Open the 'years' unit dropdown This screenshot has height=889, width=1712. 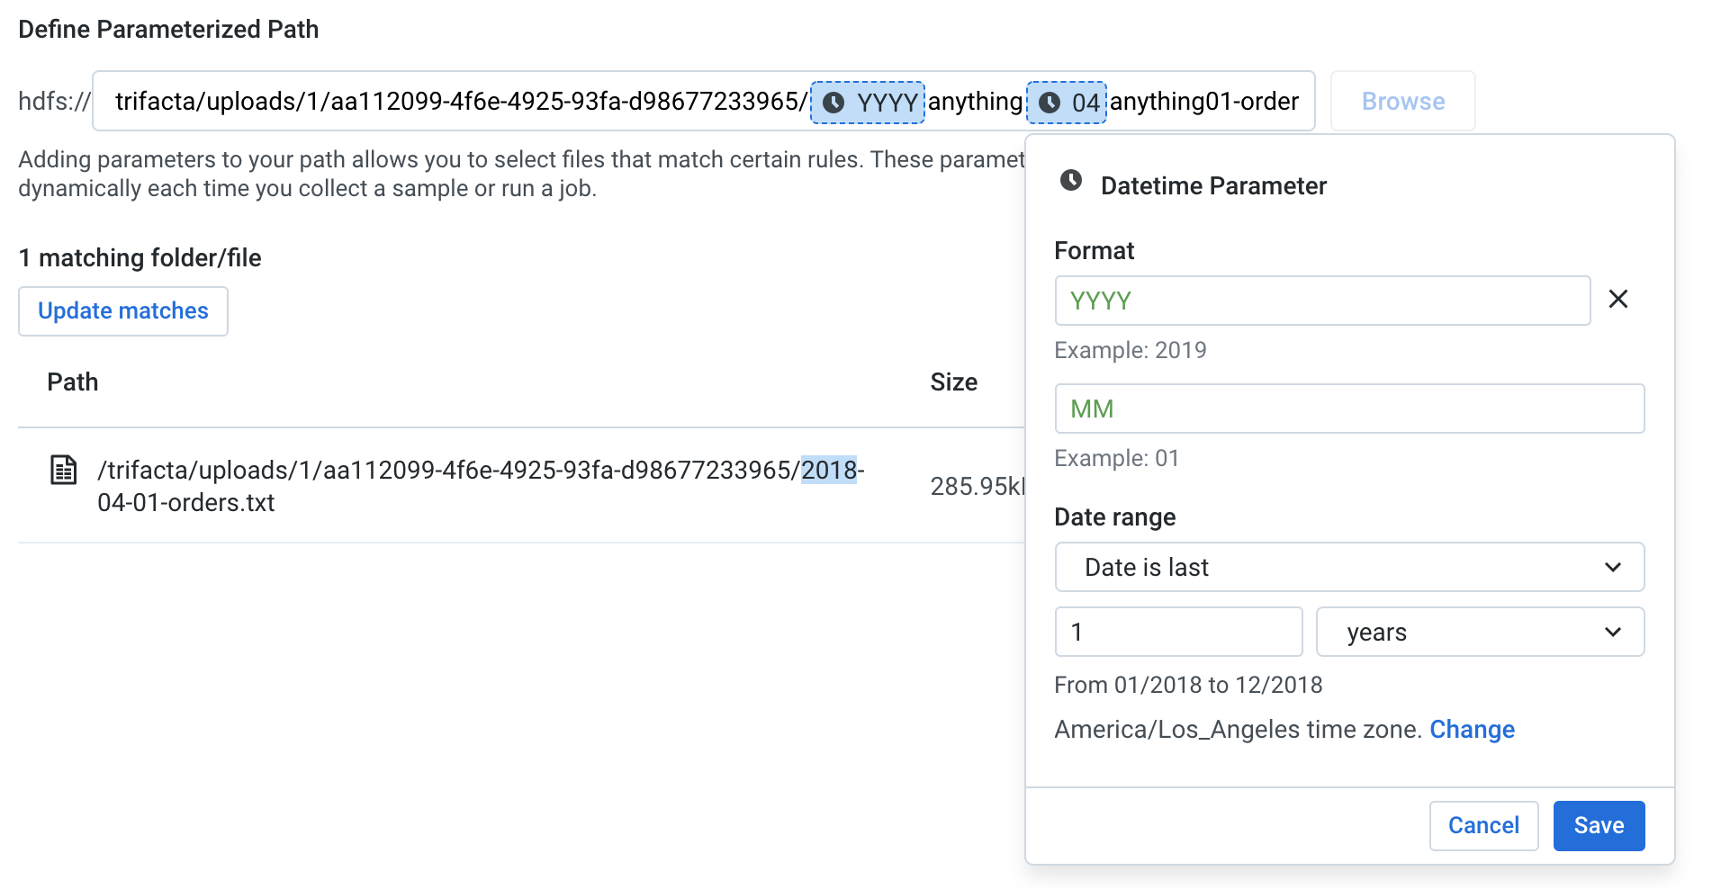click(x=1479, y=632)
